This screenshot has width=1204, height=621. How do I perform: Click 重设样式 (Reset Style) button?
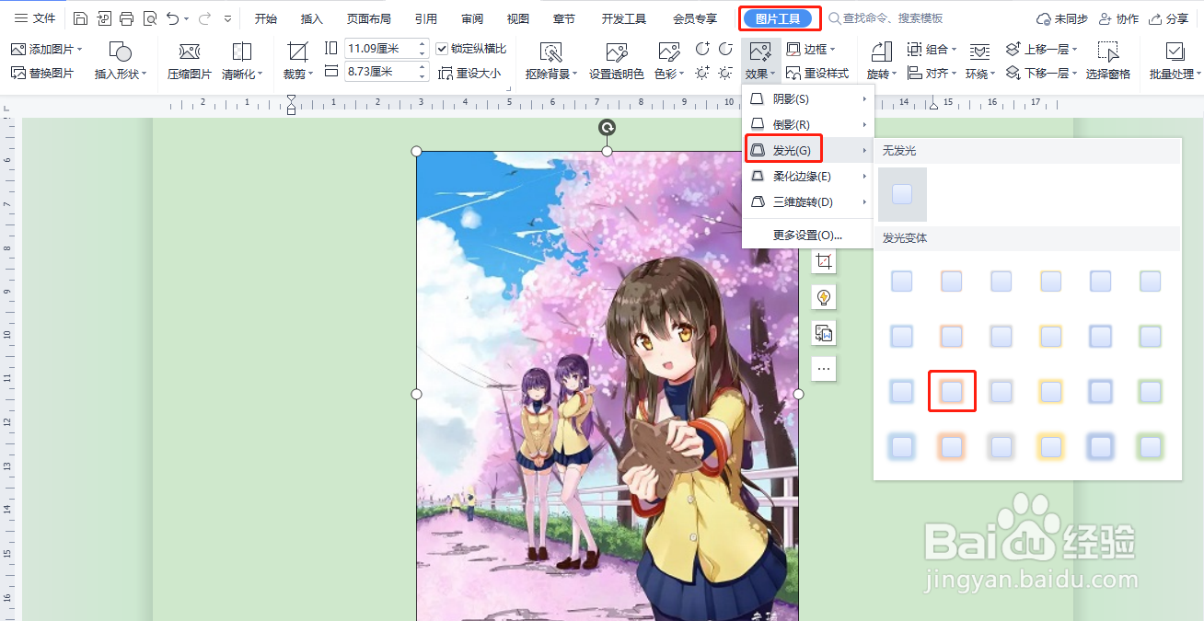817,73
